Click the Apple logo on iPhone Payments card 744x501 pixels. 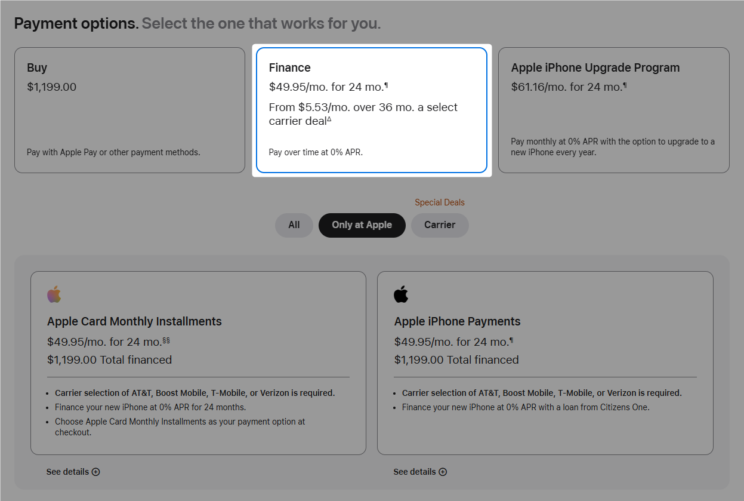coord(401,293)
